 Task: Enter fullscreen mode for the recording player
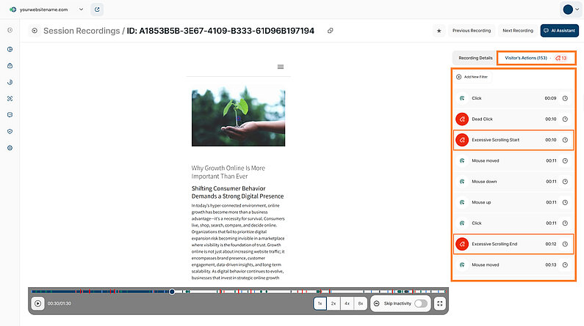click(x=440, y=303)
